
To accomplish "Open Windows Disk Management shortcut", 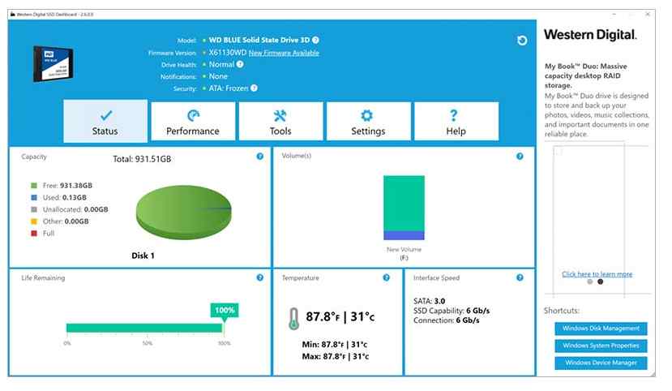I will pyautogui.click(x=601, y=329).
